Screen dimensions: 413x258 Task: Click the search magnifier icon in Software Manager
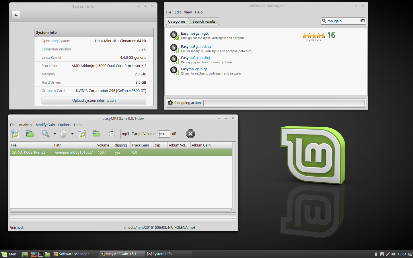point(324,21)
